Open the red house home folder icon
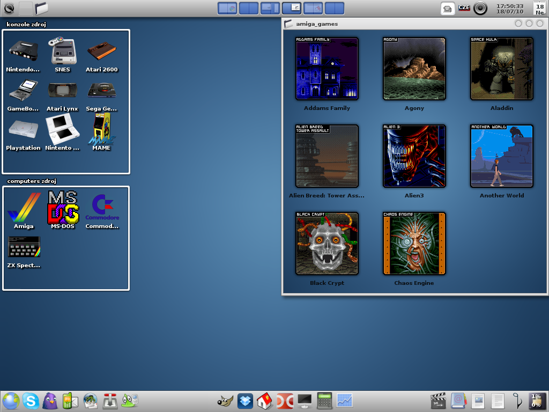Viewport: 549px width, 412px height. tap(265, 401)
